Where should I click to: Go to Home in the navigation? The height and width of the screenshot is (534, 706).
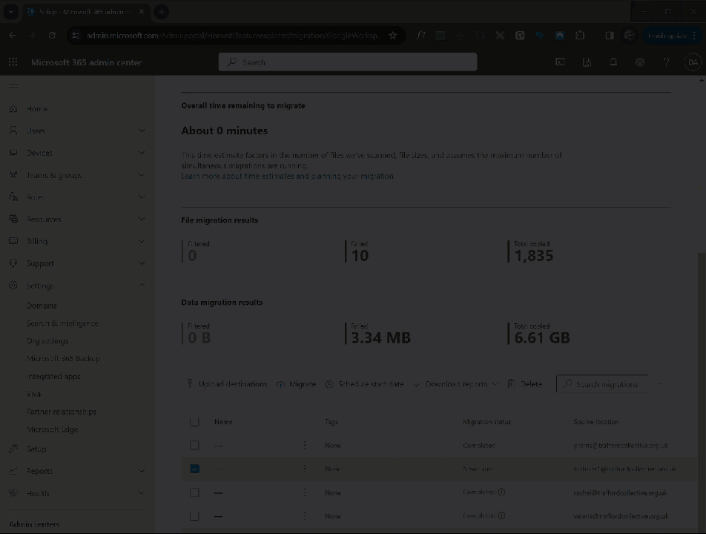coord(37,108)
